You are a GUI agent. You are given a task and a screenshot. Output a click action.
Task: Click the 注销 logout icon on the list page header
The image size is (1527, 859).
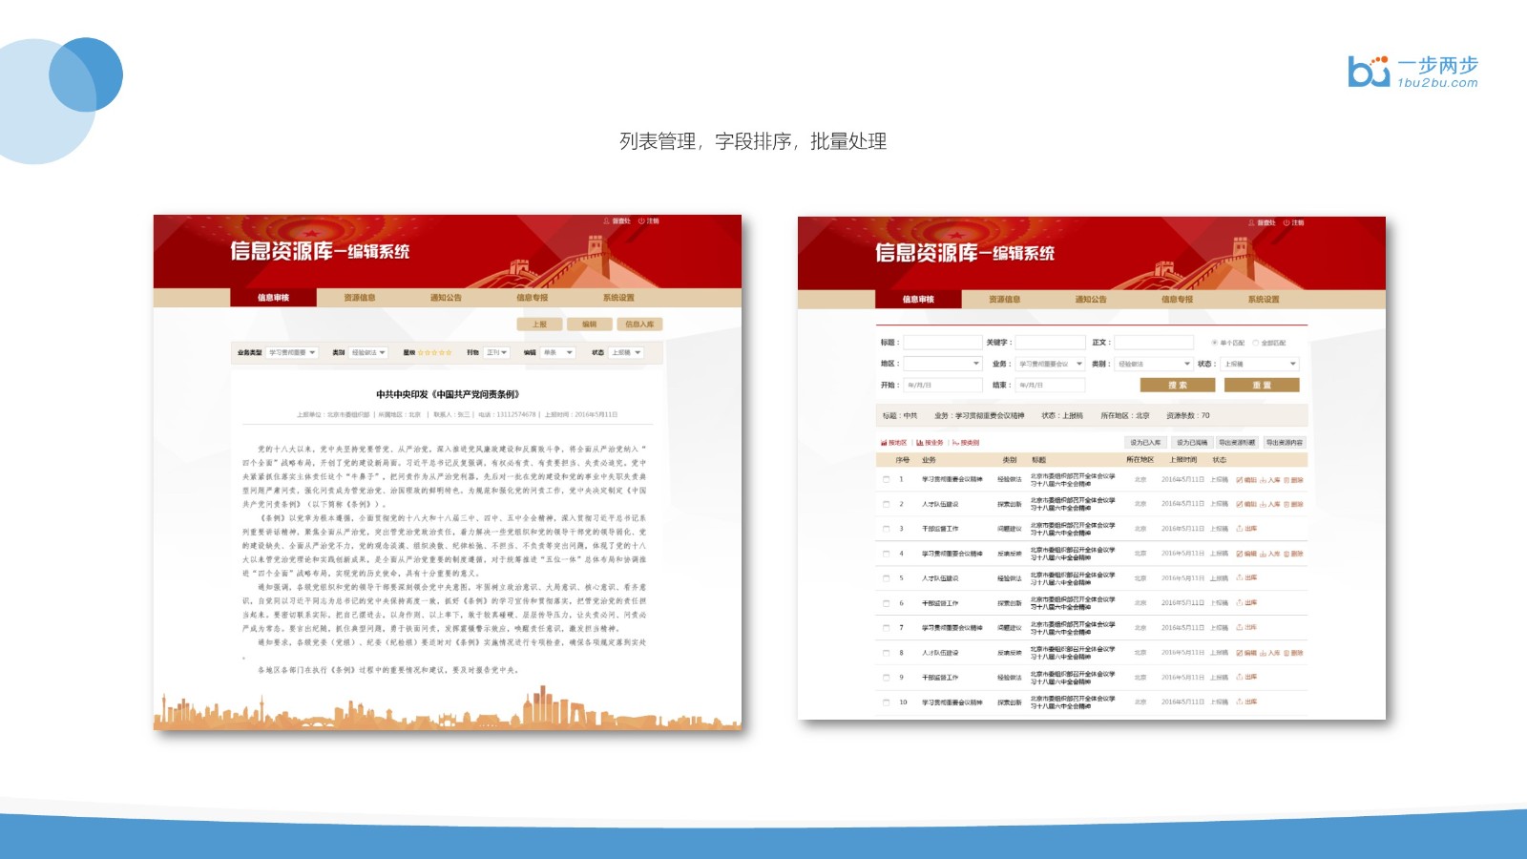(x=1286, y=223)
